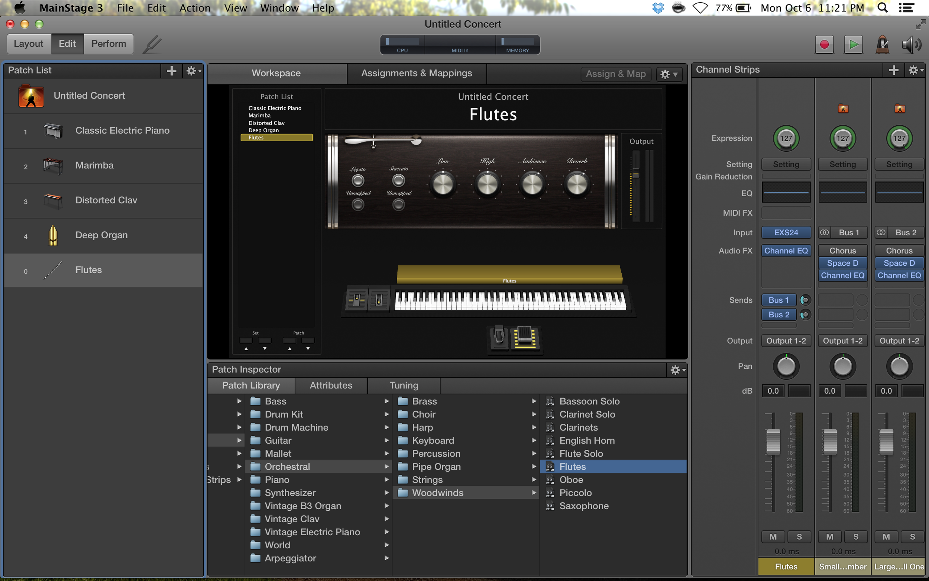The image size is (929, 581).
Task: Switch to Assignments & Mappings tab
Action: [x=416, y=73]
